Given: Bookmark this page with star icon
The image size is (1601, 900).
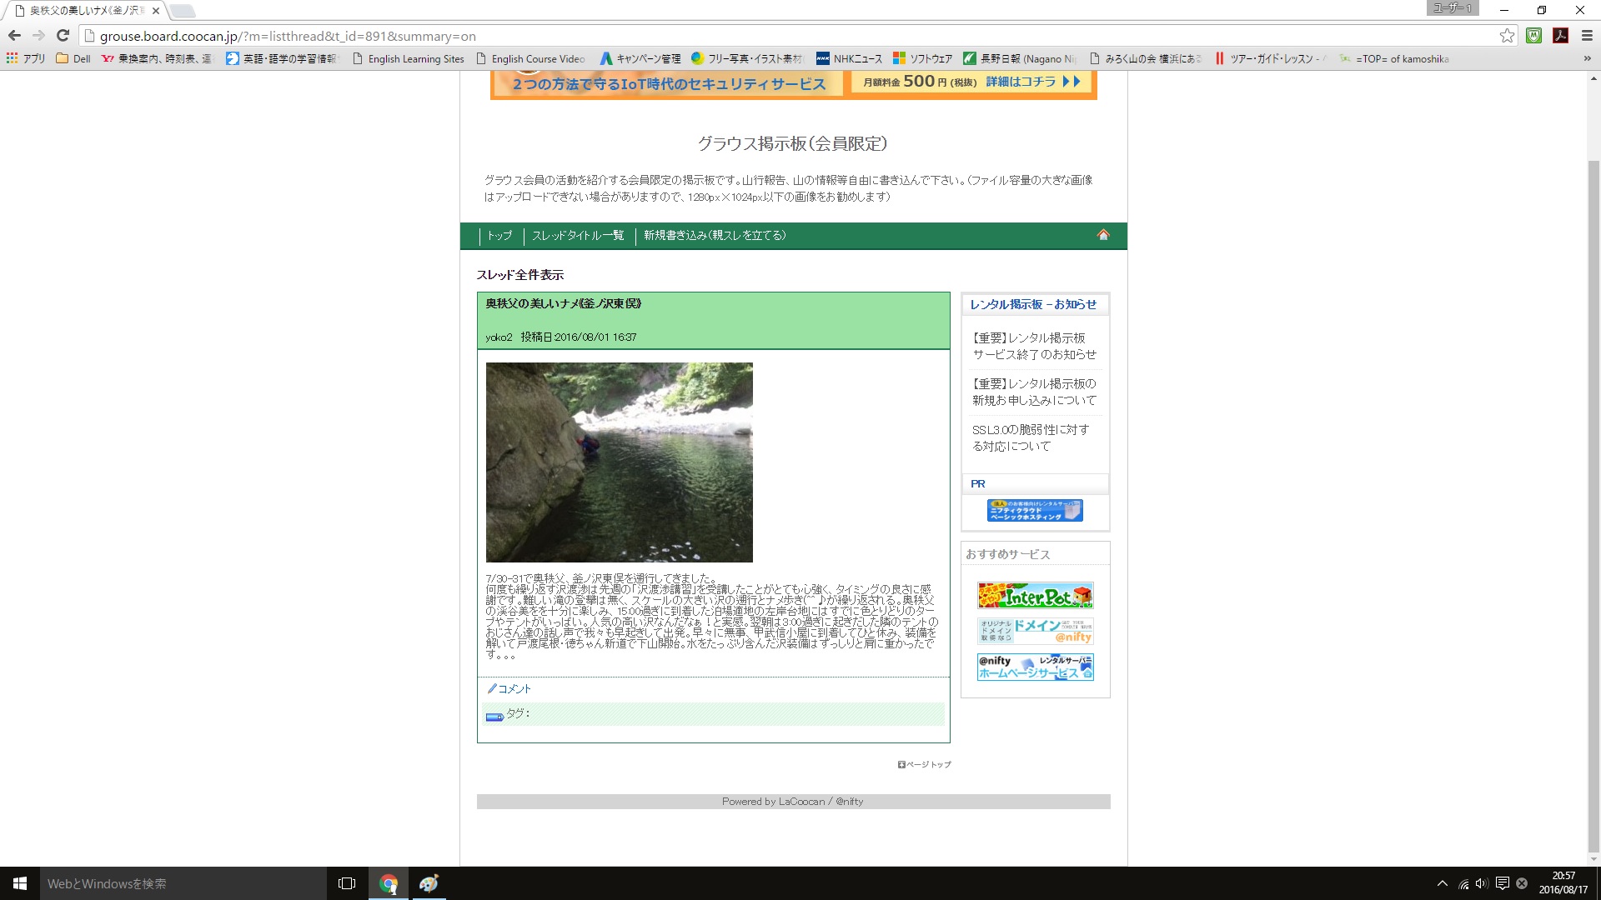Looking at the screenshot, I should tap(1507, 36).
